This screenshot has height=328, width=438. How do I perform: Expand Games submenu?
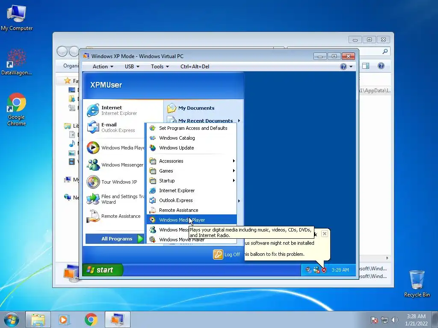(x=192, y=171)
